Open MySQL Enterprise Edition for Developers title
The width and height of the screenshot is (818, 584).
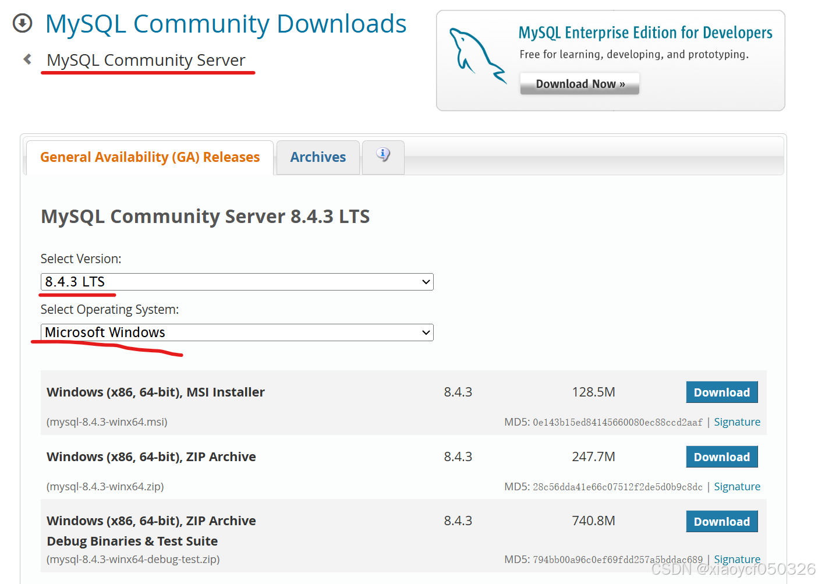pyautogui.click(x=645, y=33)
